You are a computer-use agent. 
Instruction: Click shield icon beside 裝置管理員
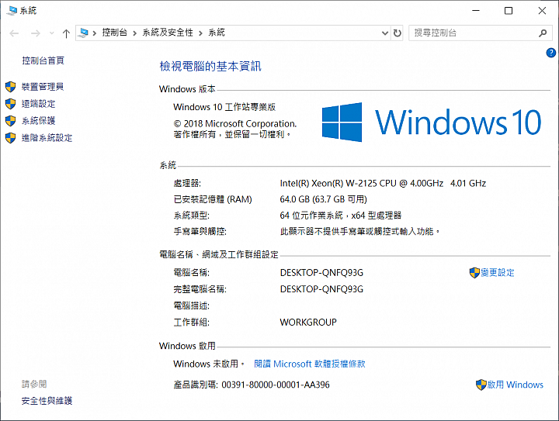pos(10,87)
